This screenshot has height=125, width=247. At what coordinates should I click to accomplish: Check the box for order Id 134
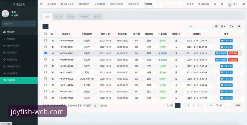[x=46, y=98]
